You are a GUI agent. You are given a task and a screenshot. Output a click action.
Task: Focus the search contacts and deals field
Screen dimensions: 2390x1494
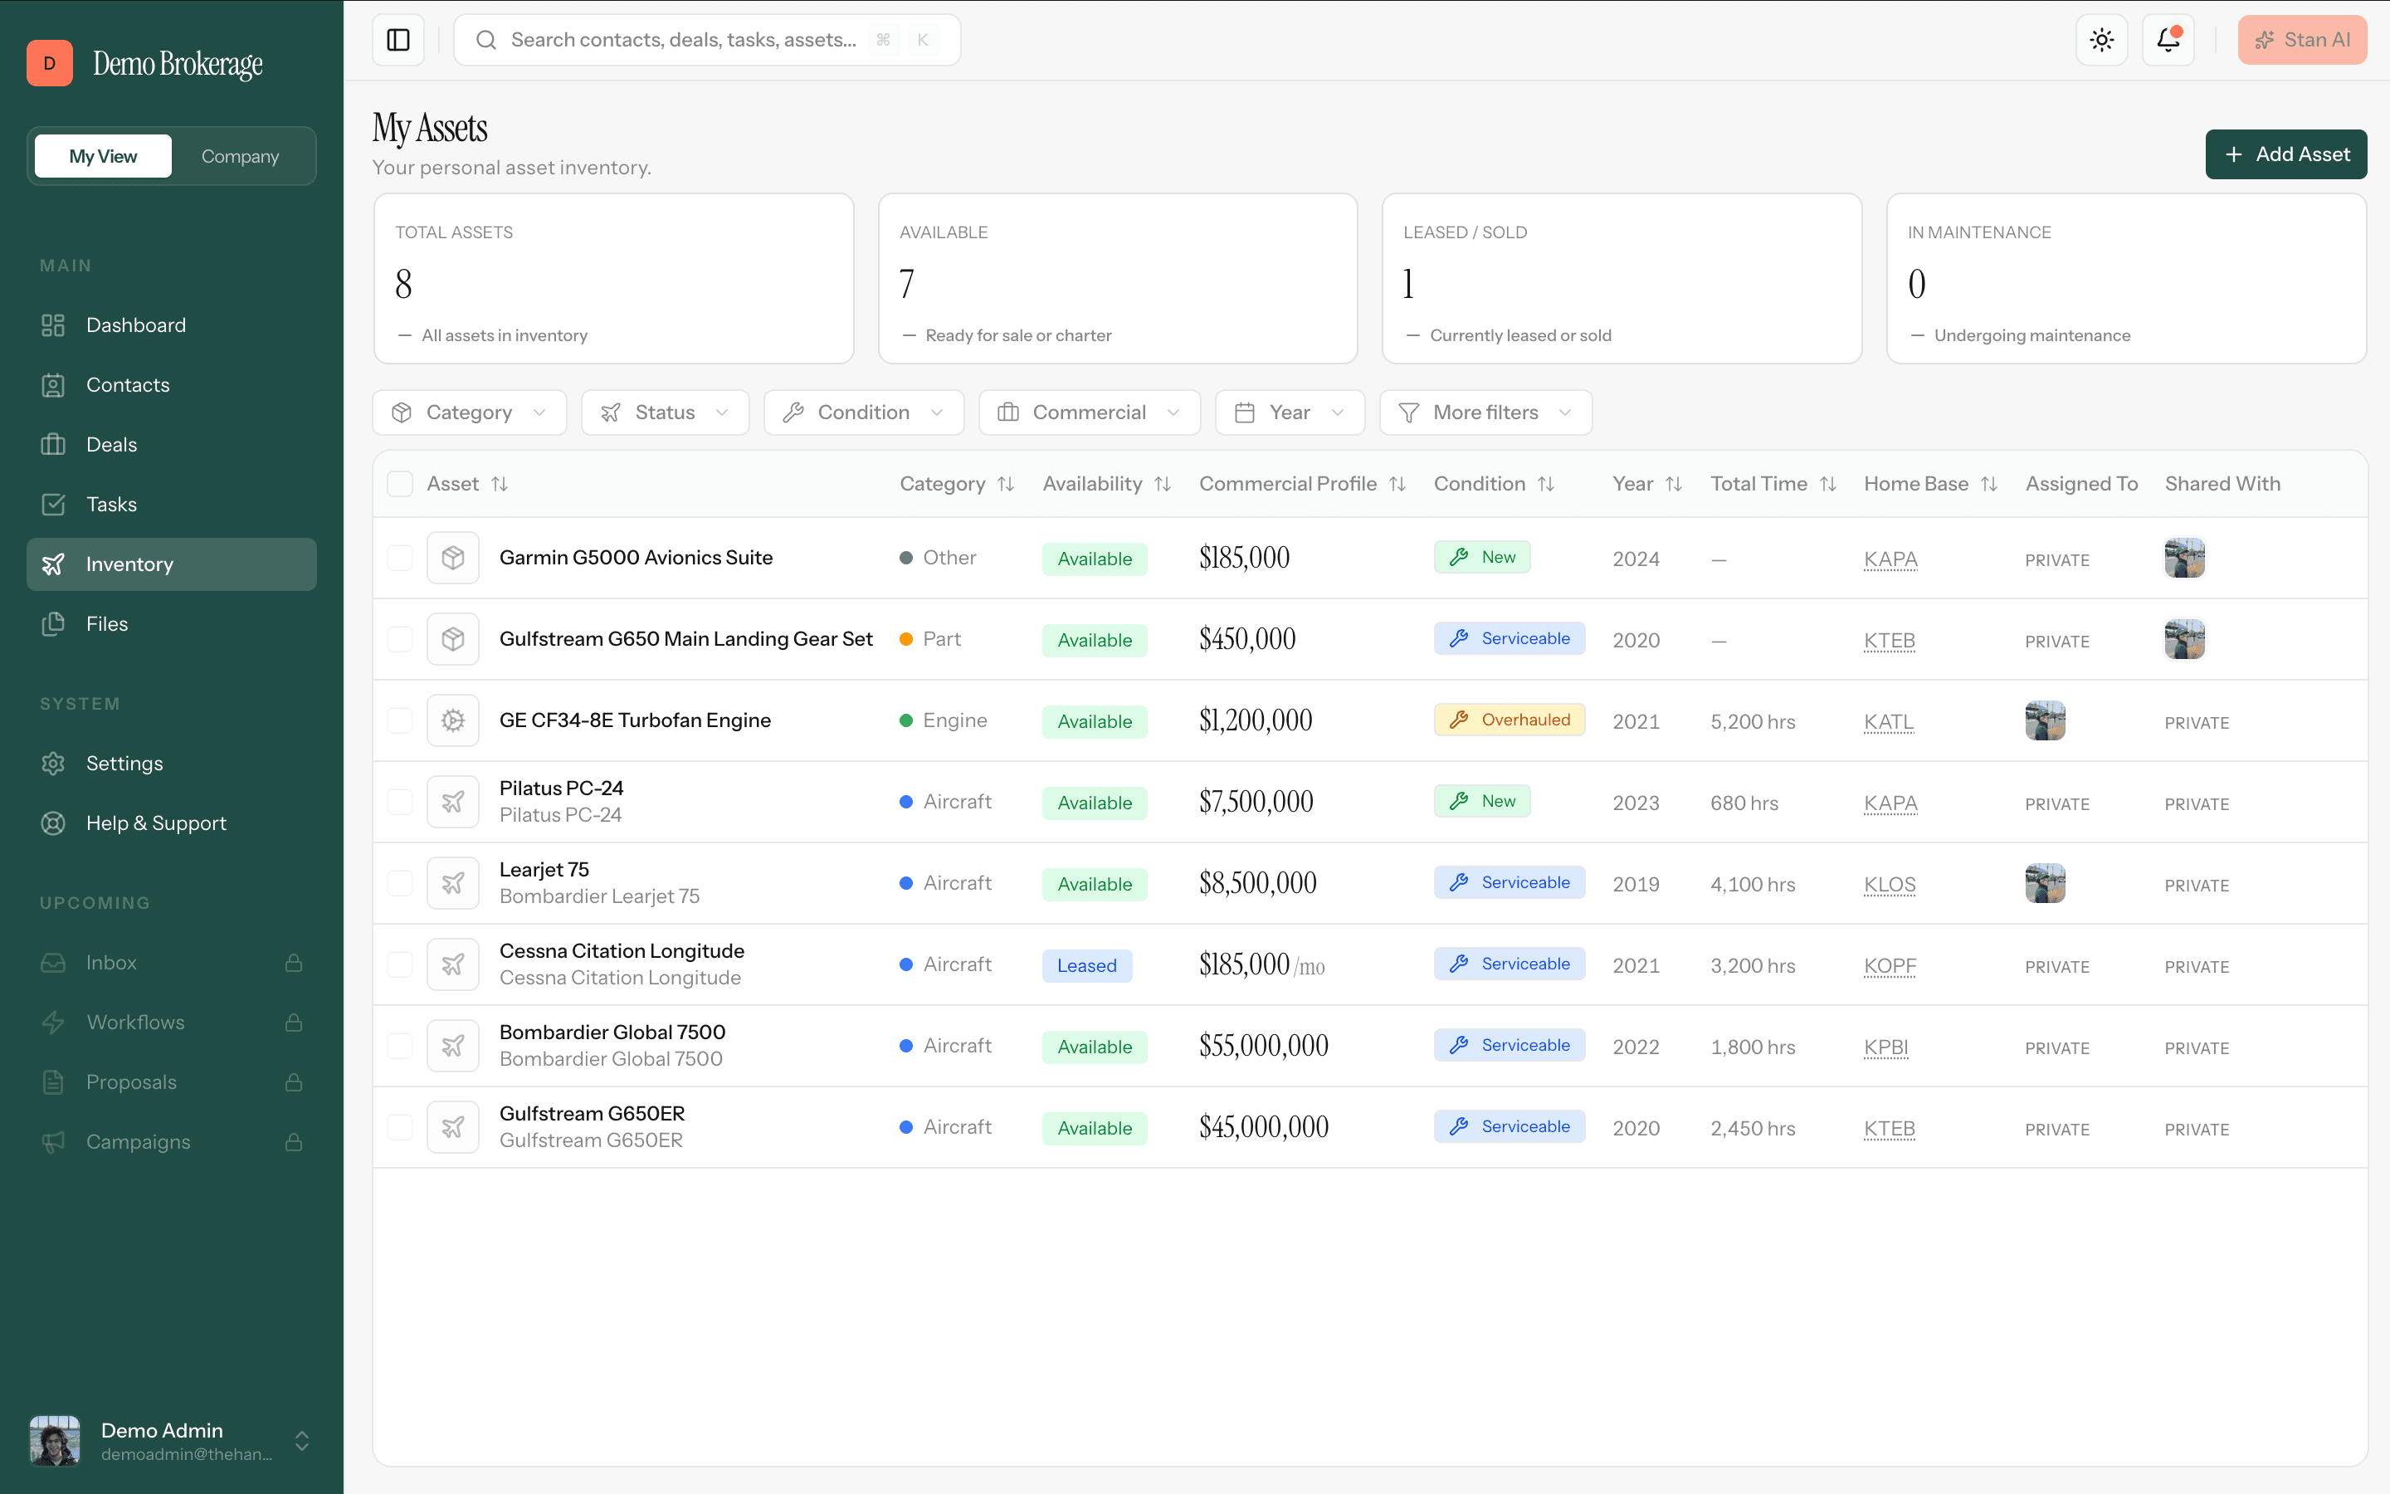[707, 40]
